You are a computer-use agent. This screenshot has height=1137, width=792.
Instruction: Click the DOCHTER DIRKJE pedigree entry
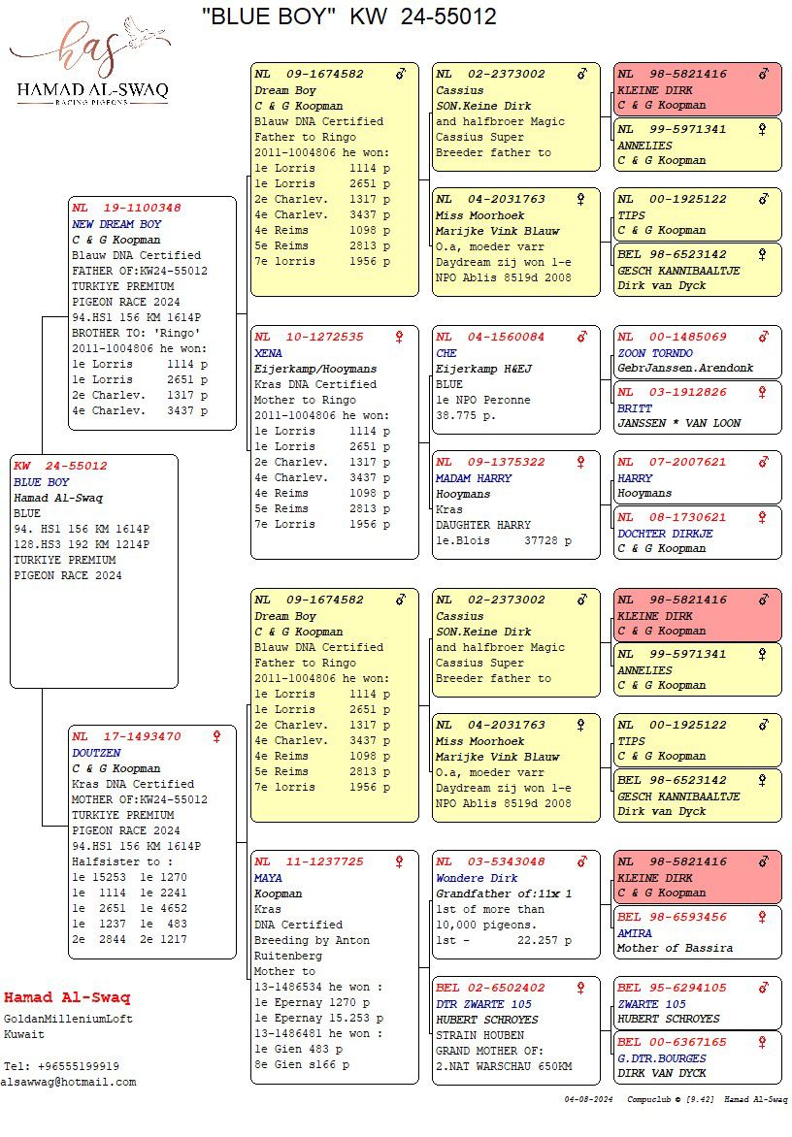(665, 533)
